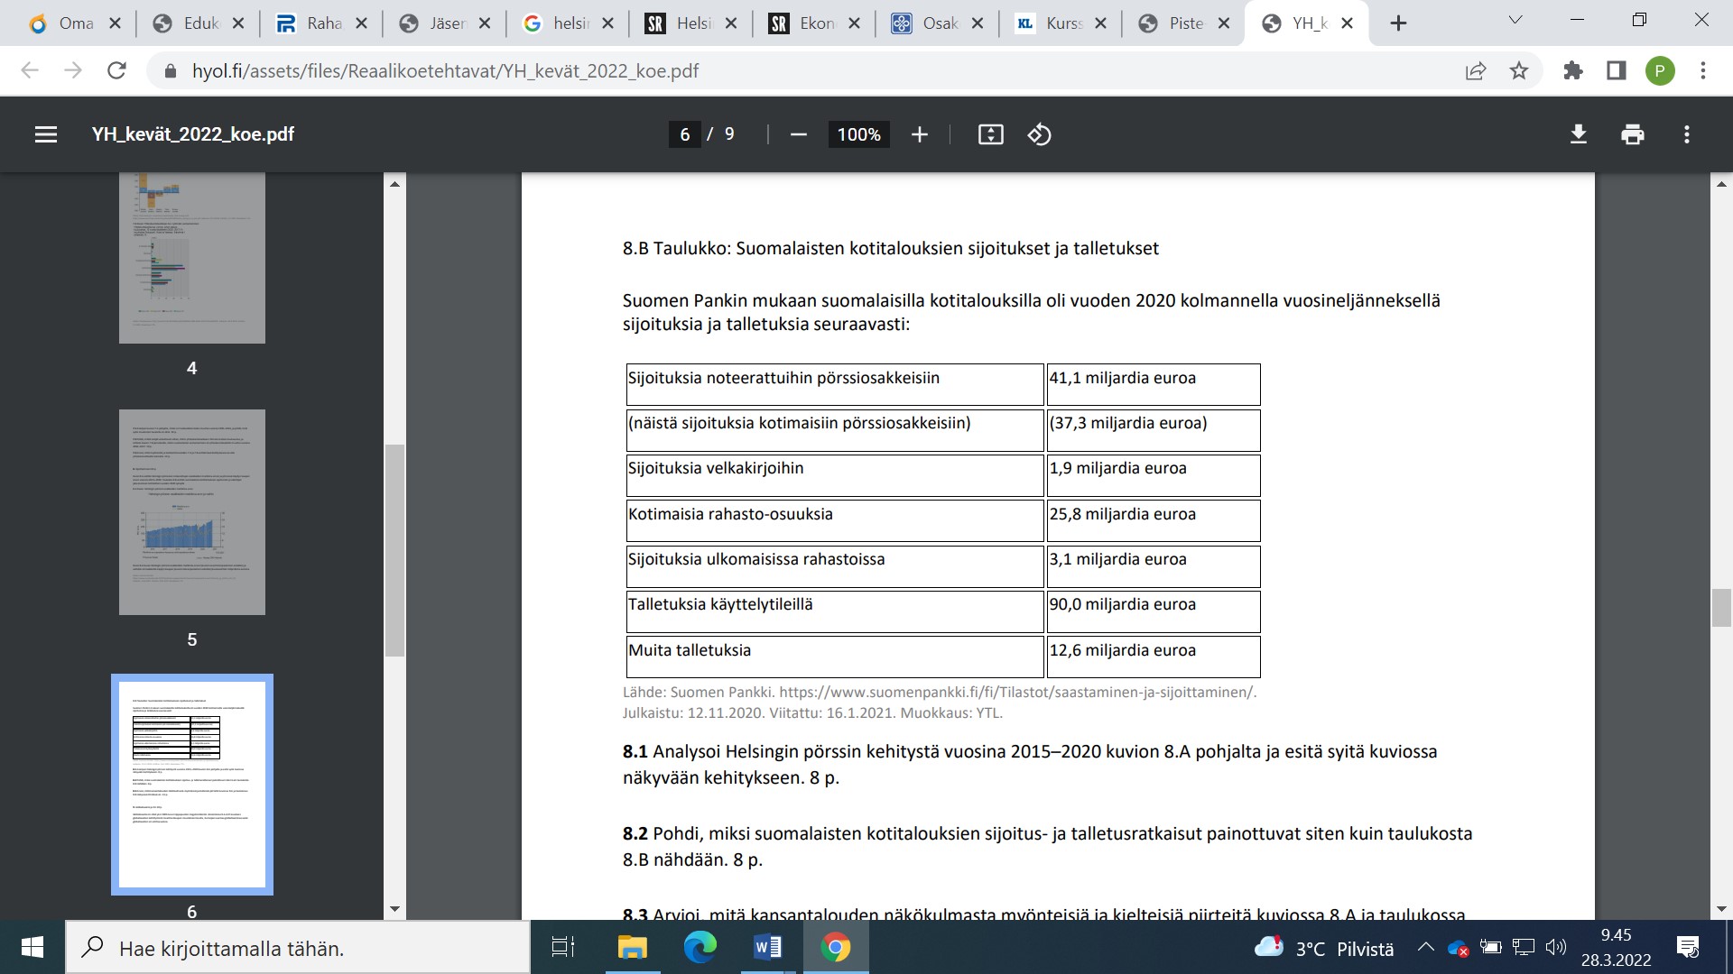This screenshot has height=974, width=1733.
Task: Expand the tab search dropdown arrow
Action: coord(1515,21)
